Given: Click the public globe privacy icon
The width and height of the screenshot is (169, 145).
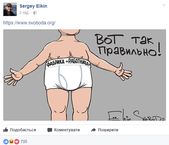Looking at the screenshot, I should pyautogui.click(x=35, y=13).
